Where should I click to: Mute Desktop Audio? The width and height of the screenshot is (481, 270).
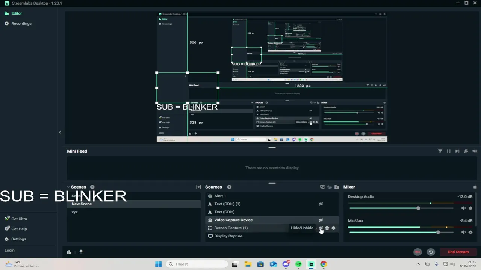463,208
